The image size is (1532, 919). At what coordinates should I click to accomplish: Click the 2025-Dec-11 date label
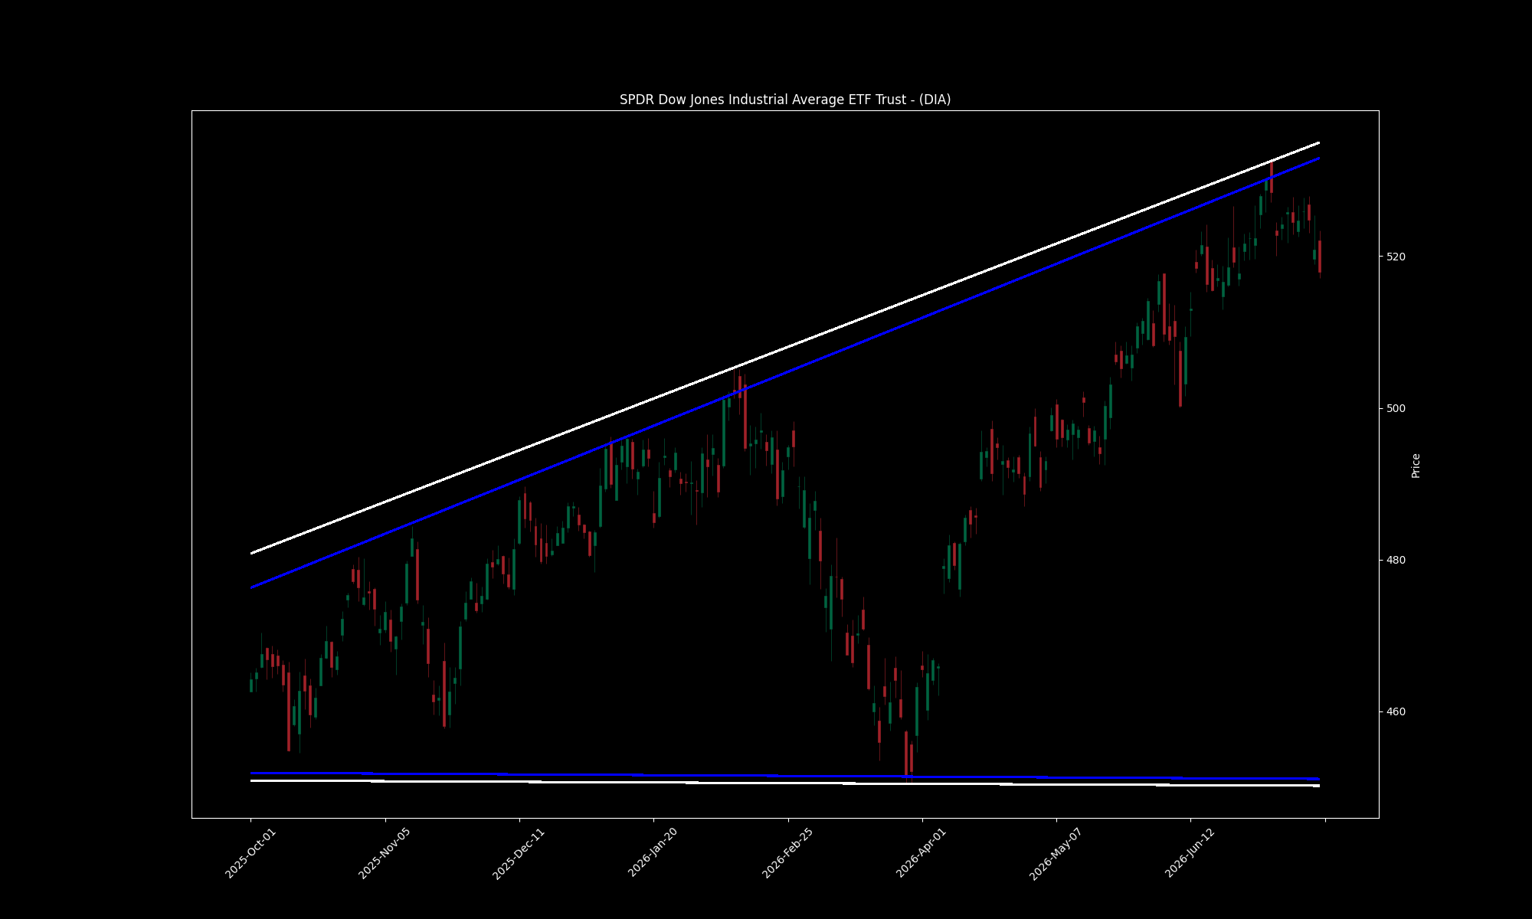coord(519,853)
